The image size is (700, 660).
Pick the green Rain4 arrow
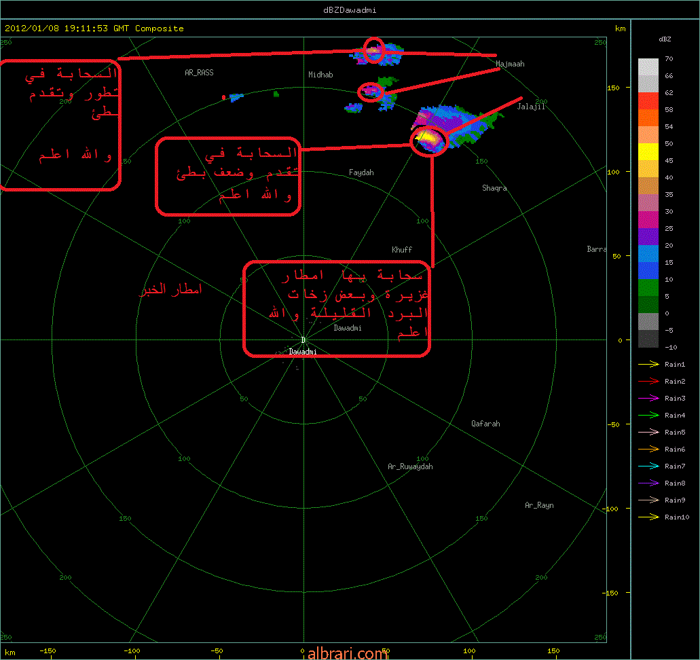(648, 416)
